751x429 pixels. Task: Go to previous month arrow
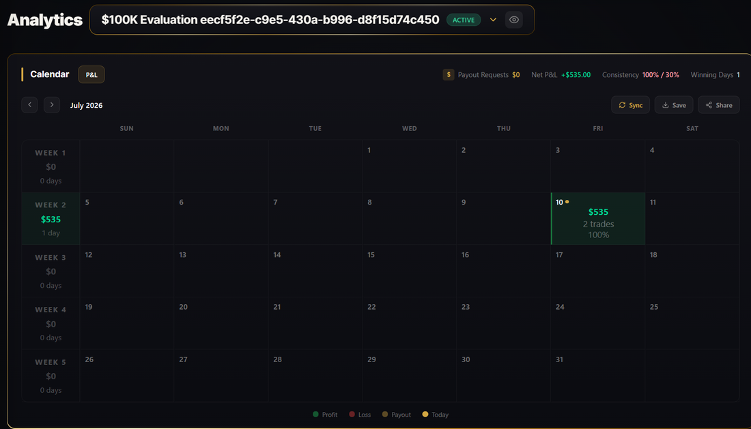point(29,105)
